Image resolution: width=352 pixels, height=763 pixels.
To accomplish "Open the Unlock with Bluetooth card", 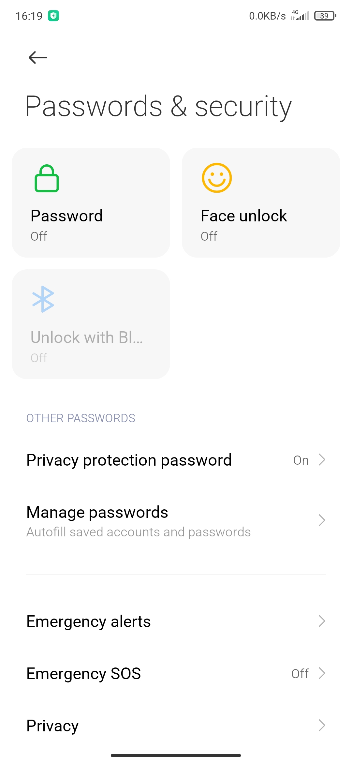I will (91, 324).
